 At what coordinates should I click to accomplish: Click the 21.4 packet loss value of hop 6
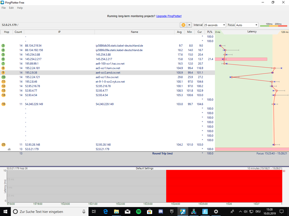point(211,59)
